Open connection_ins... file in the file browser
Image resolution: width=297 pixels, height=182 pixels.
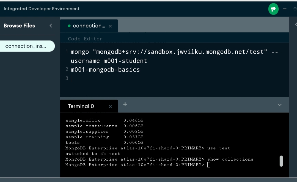[x=27, y=46]
